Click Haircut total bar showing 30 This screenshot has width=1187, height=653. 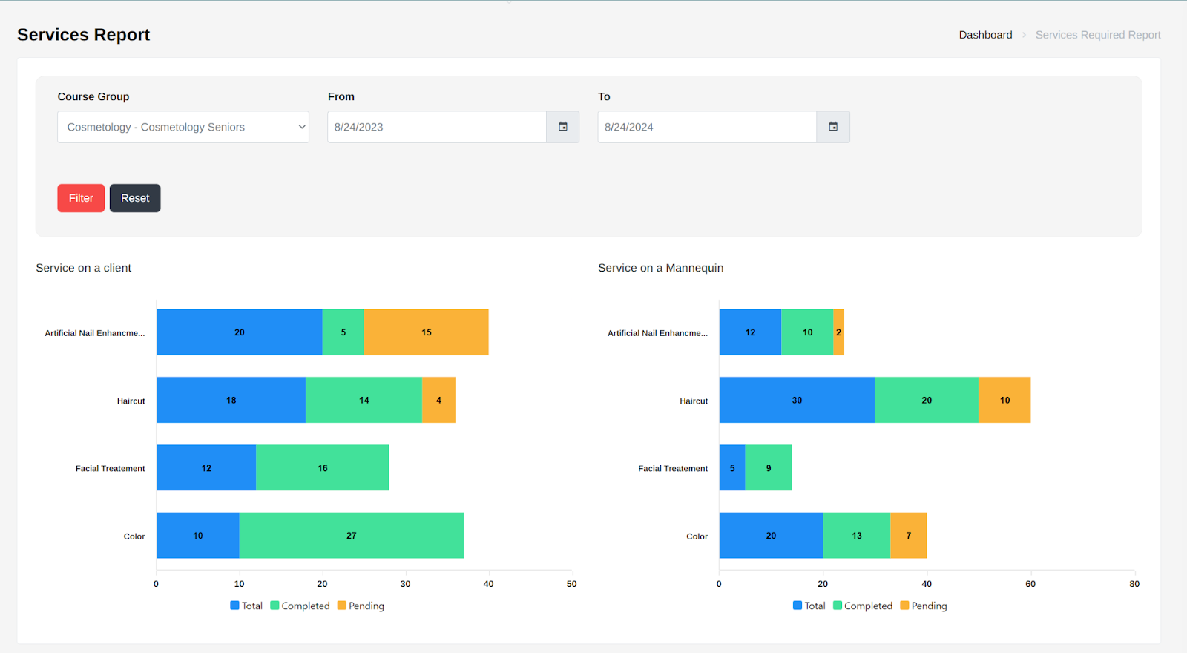click(797, 400)
